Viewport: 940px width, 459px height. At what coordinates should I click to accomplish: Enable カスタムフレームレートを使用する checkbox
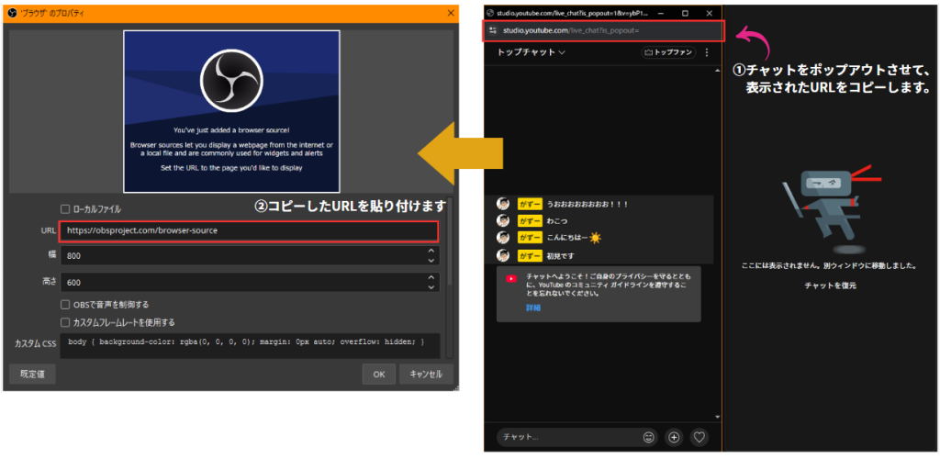click(x=65, y=322)
